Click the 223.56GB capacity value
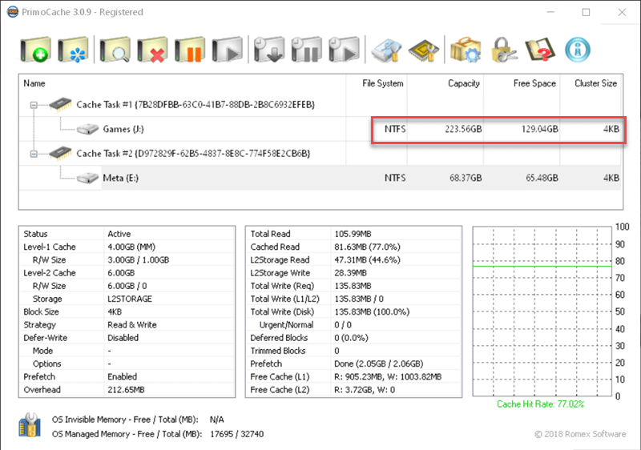Image resolution: width=641 pixels, height=450 pixels. 463,129
